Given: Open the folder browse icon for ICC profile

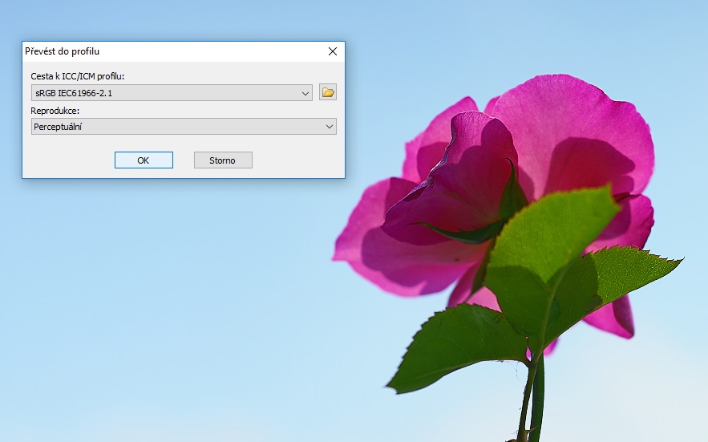Looking at the screenshot, I should click(x=327, y=92).
